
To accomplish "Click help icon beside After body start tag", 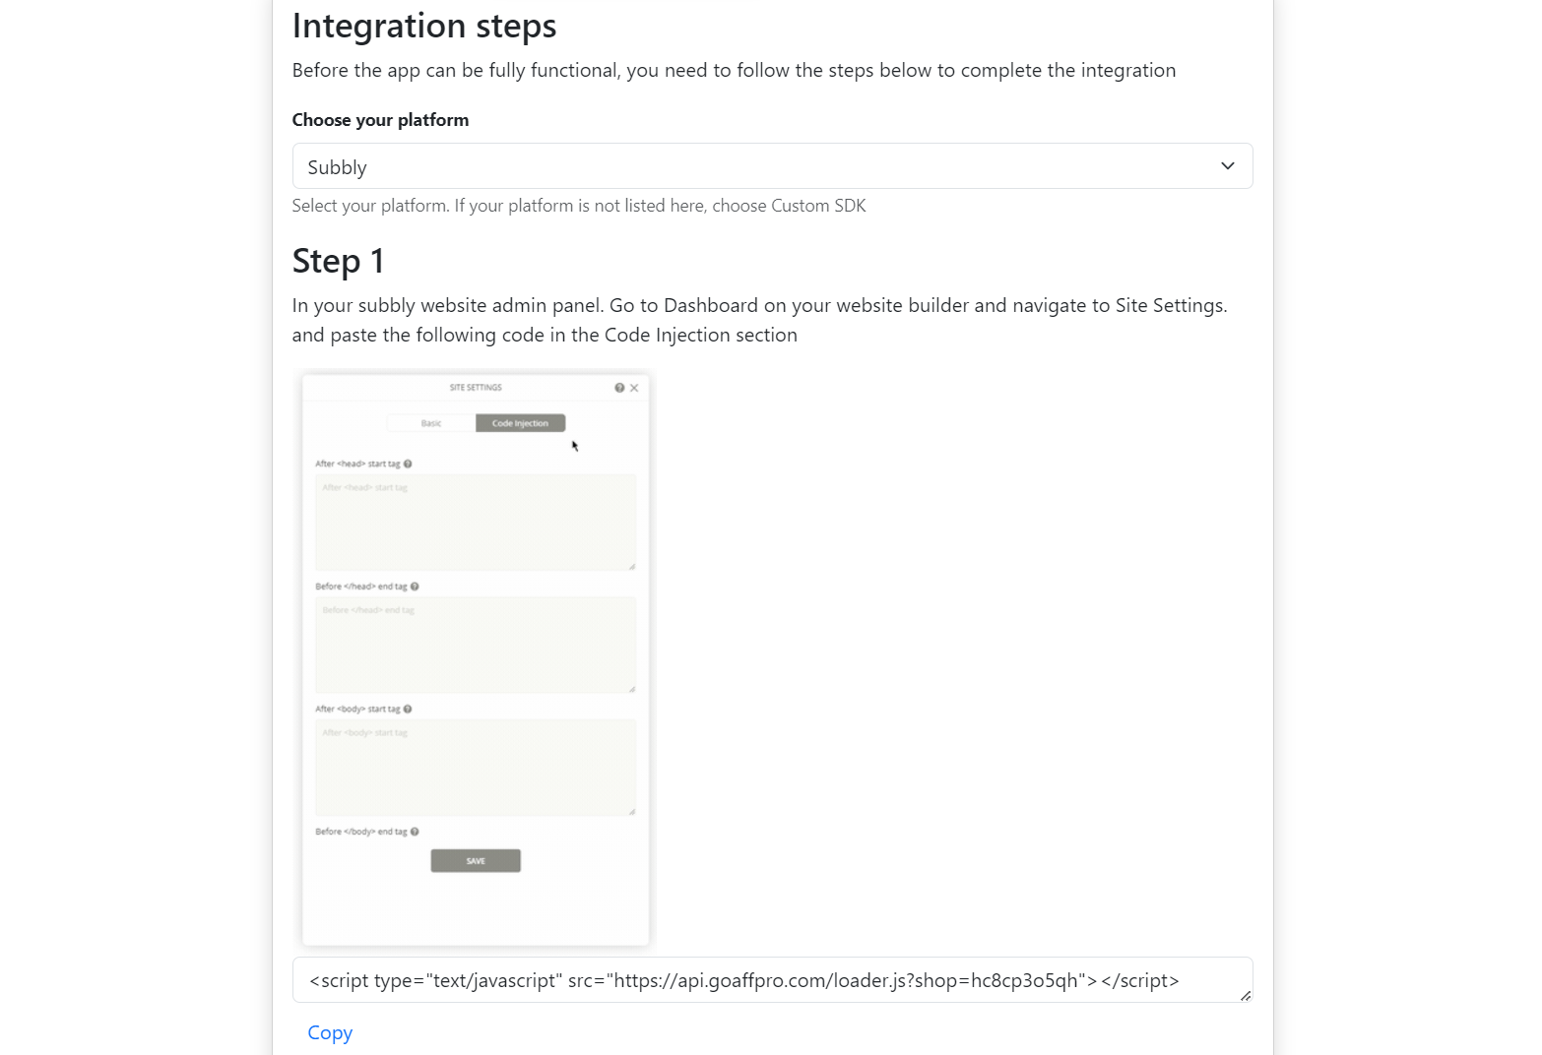I will [408, 709].
